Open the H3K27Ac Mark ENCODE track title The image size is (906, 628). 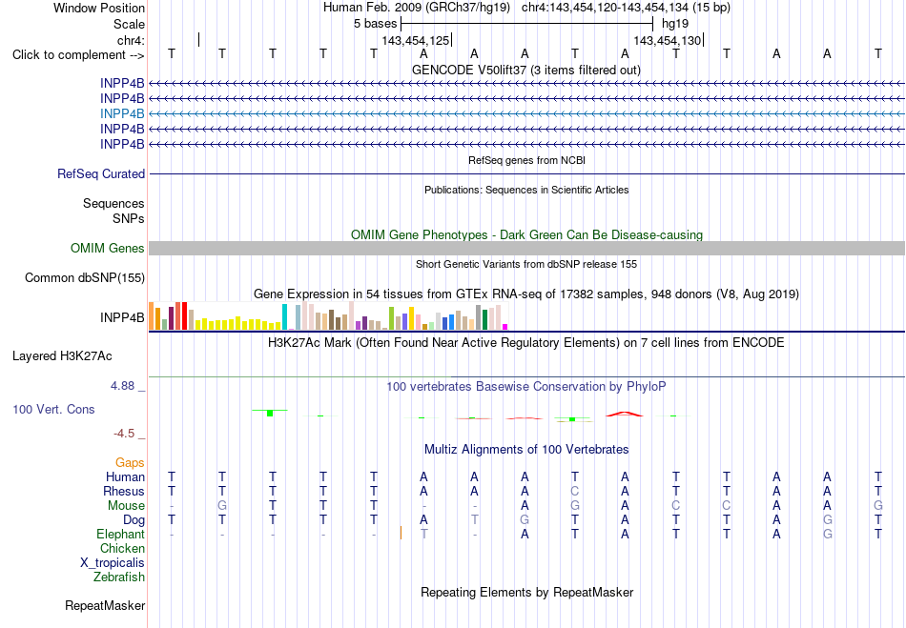click(x=526, y=343)
